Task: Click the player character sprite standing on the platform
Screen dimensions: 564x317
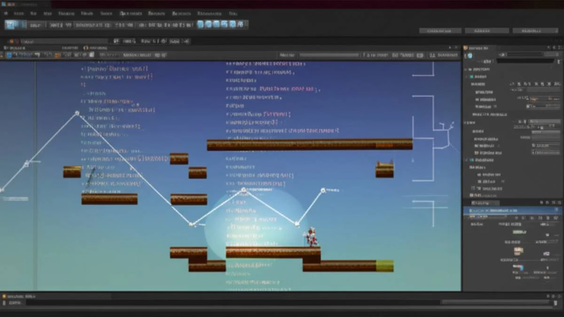Action: coord(312,237)
